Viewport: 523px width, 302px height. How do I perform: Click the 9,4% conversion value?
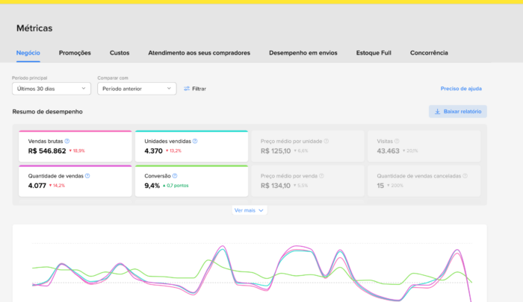pyautogui.click(x=152, y=186)
